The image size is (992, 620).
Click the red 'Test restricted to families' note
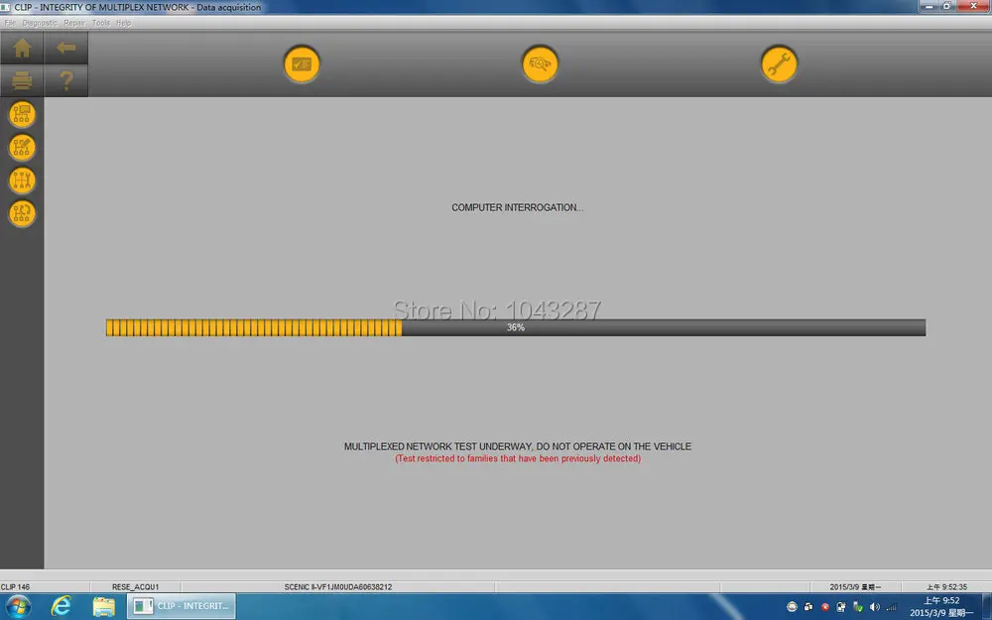coord(518,458)
